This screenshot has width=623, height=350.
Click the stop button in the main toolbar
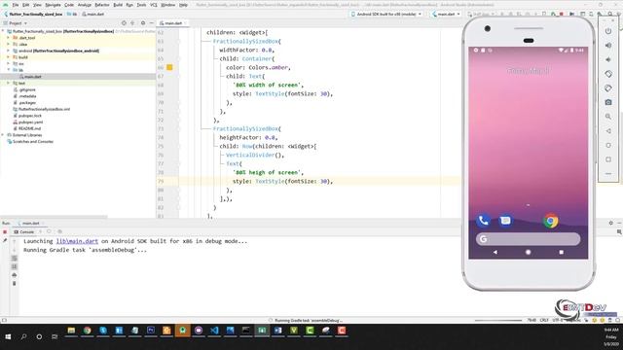click(562, 14)
